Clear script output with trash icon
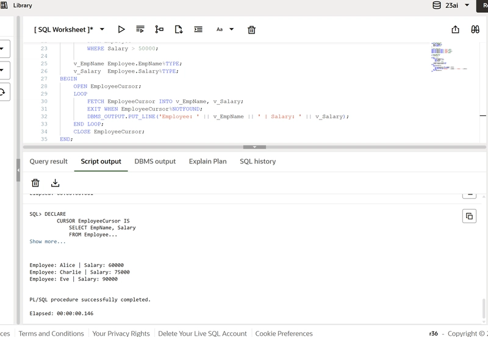 tap(35, 183)
